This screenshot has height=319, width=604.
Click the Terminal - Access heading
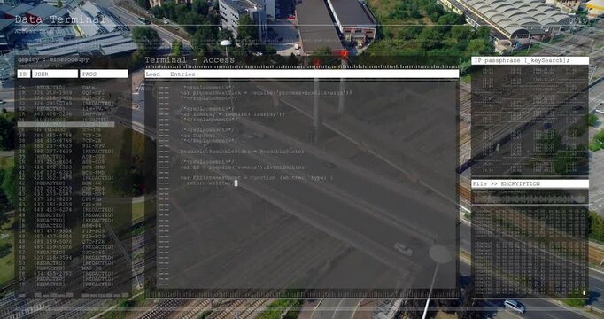(x=190, y=59)
